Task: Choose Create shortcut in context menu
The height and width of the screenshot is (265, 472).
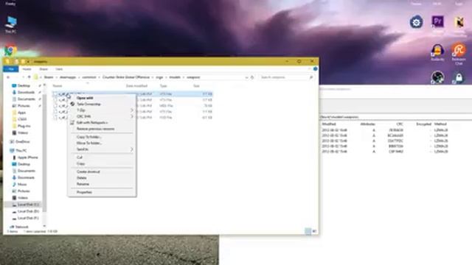Action: coord(102,172)
